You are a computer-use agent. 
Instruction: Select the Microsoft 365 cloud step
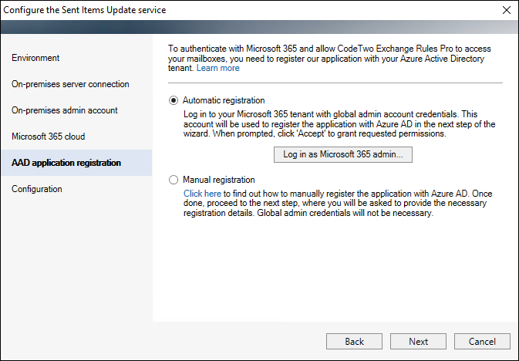click(x=49, y=137)
